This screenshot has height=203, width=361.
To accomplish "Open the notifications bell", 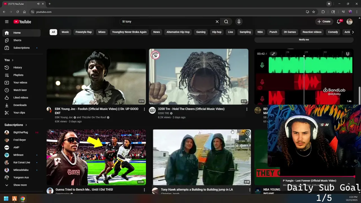I will coord(339,22).
